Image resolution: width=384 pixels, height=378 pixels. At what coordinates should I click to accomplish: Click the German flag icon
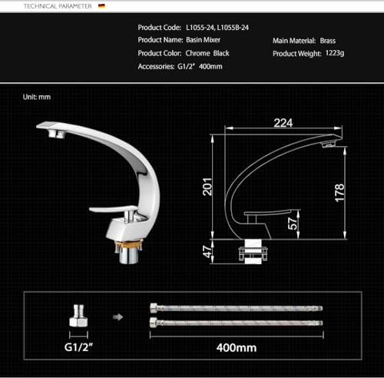point(101,6)
